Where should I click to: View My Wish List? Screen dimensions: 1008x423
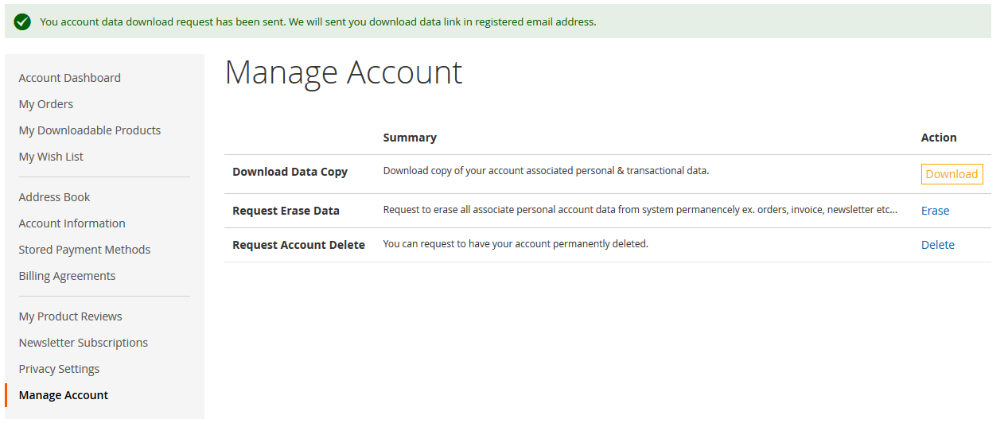coord(51,157)
